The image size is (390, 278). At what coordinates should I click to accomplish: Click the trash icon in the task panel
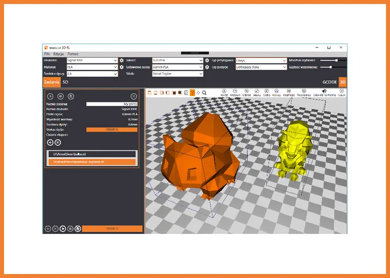(71, 96)
